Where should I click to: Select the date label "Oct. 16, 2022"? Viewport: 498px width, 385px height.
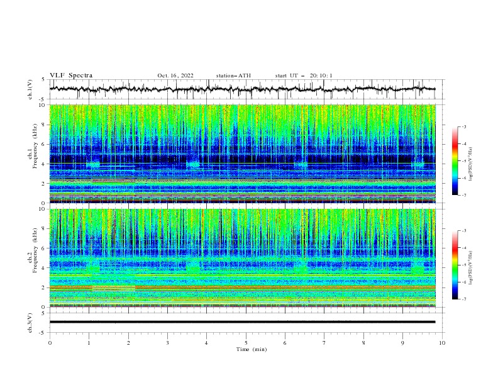[x=175, y=75]
